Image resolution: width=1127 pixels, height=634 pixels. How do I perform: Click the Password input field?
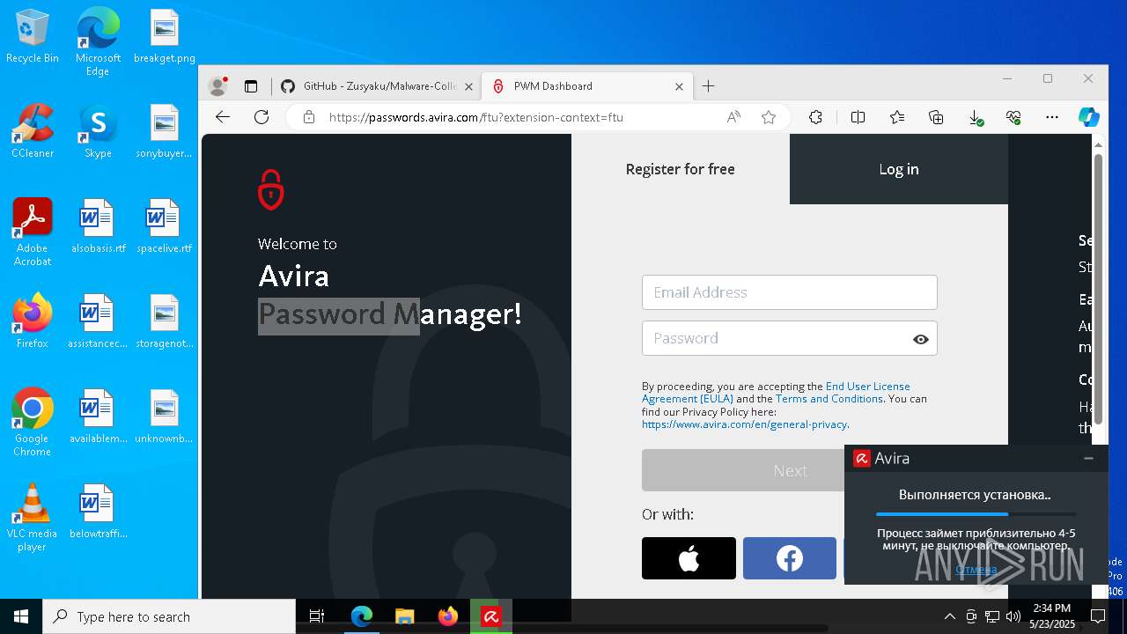pos(790,338)
